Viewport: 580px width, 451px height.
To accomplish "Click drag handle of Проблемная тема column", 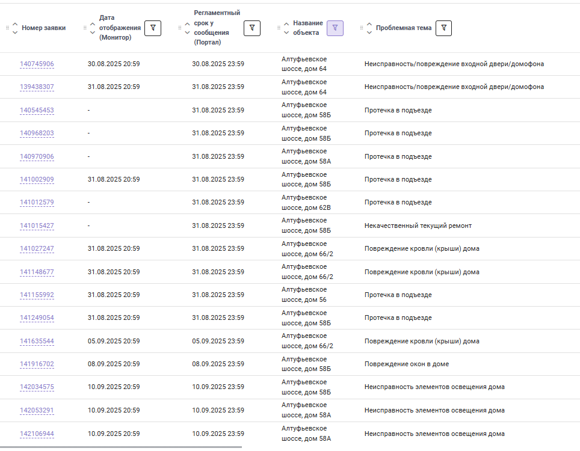I will tap(362, 28).
